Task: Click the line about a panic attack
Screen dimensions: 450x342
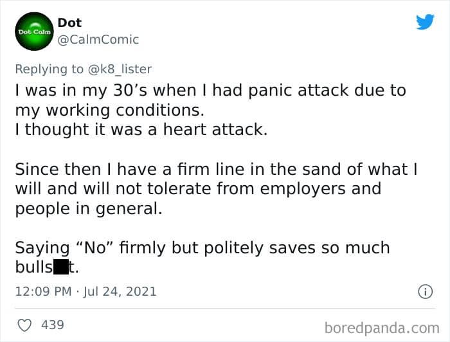Action: tap(210, 90)
